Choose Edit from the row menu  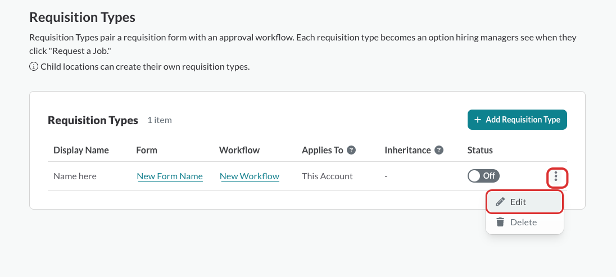point(524,202)
